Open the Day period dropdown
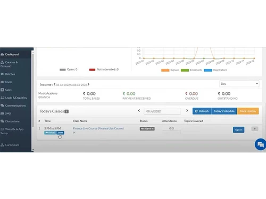 239,84
